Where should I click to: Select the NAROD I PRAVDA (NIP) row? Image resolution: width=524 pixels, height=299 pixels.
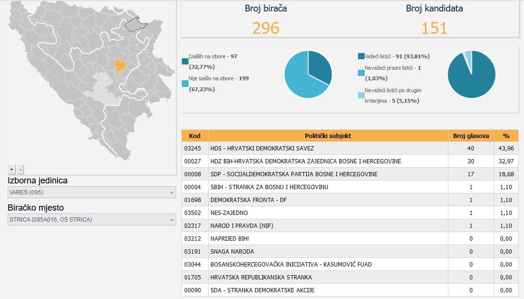point(350,225)
